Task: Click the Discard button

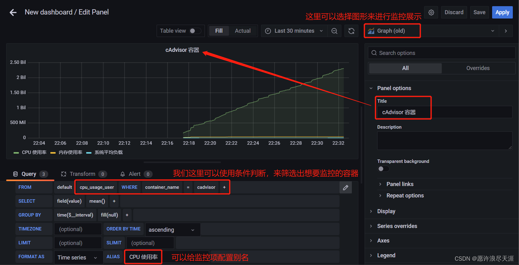Action: coord(454,12)
